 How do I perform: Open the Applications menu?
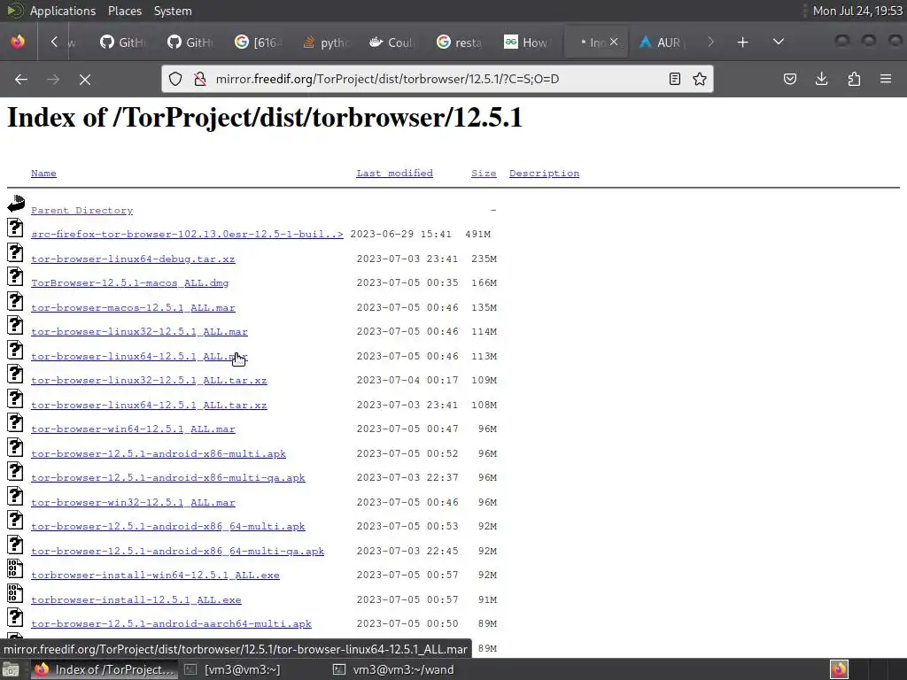63,11
